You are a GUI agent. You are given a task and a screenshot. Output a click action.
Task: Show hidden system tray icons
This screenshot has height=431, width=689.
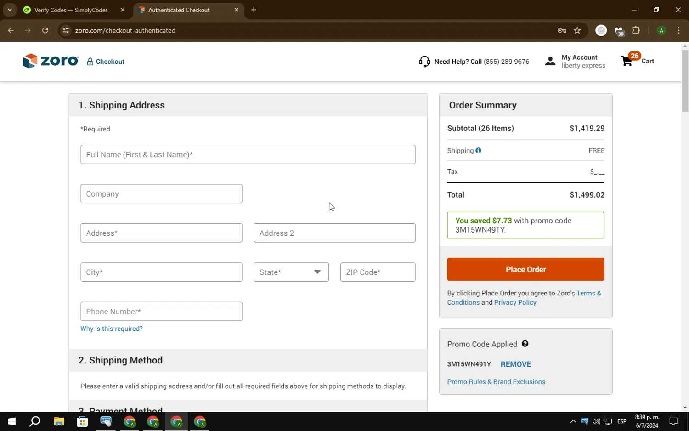coord(573,421)
